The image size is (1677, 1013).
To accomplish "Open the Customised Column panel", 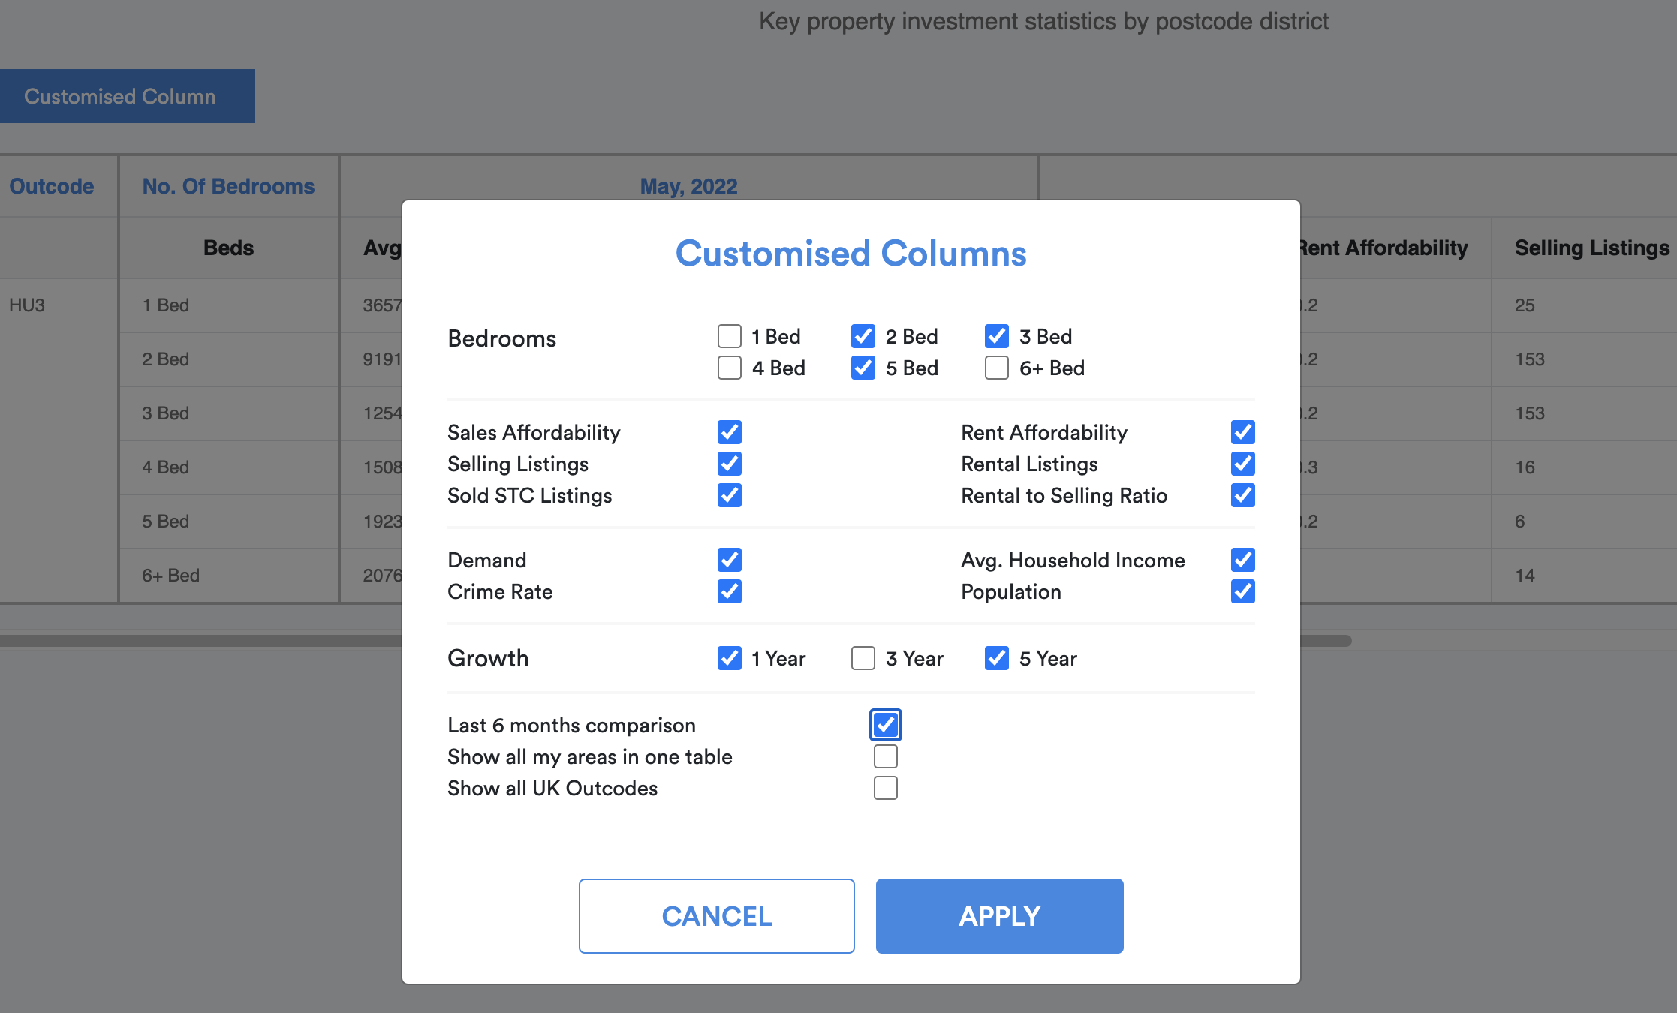I will (127, 95).
